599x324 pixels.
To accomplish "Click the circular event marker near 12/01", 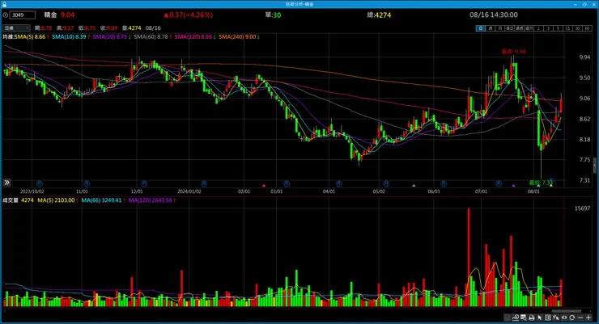I will [144, 183].
